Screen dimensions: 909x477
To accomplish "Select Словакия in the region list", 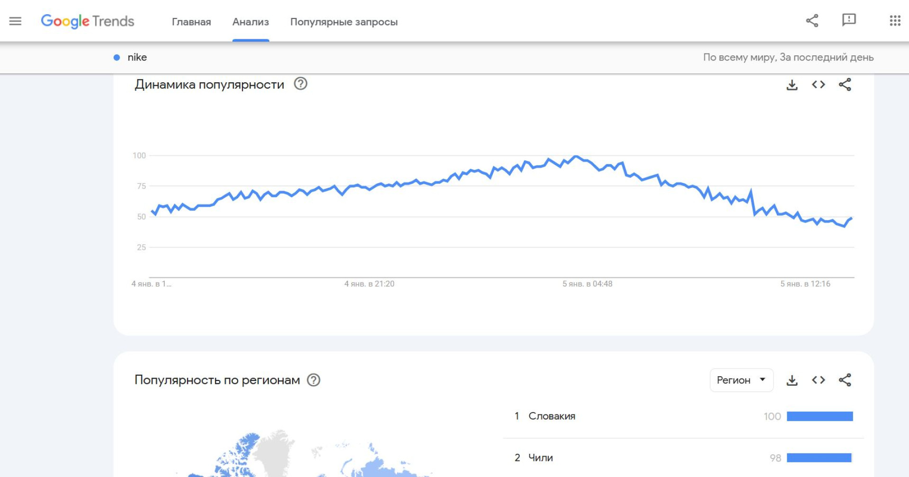I will (552, 416).
